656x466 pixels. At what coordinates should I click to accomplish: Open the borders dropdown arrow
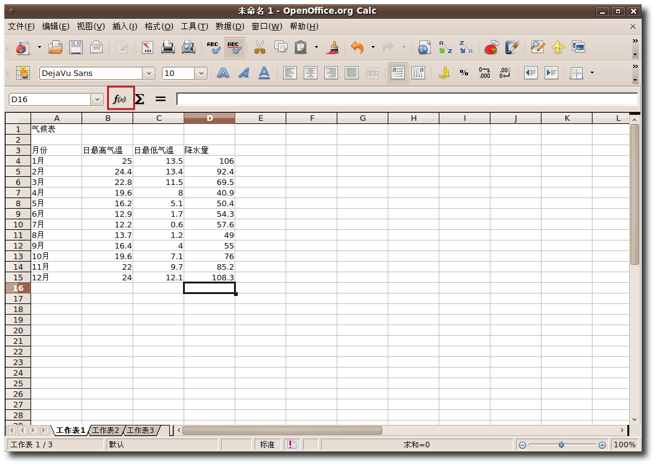592,74
